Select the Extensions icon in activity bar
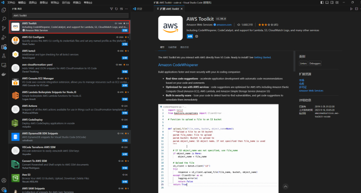 (x=4, y=47)
